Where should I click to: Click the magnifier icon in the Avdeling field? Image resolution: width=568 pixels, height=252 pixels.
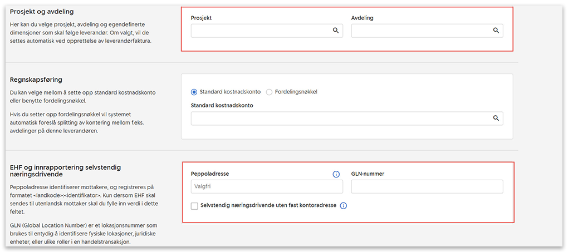(x=496, y=31)
